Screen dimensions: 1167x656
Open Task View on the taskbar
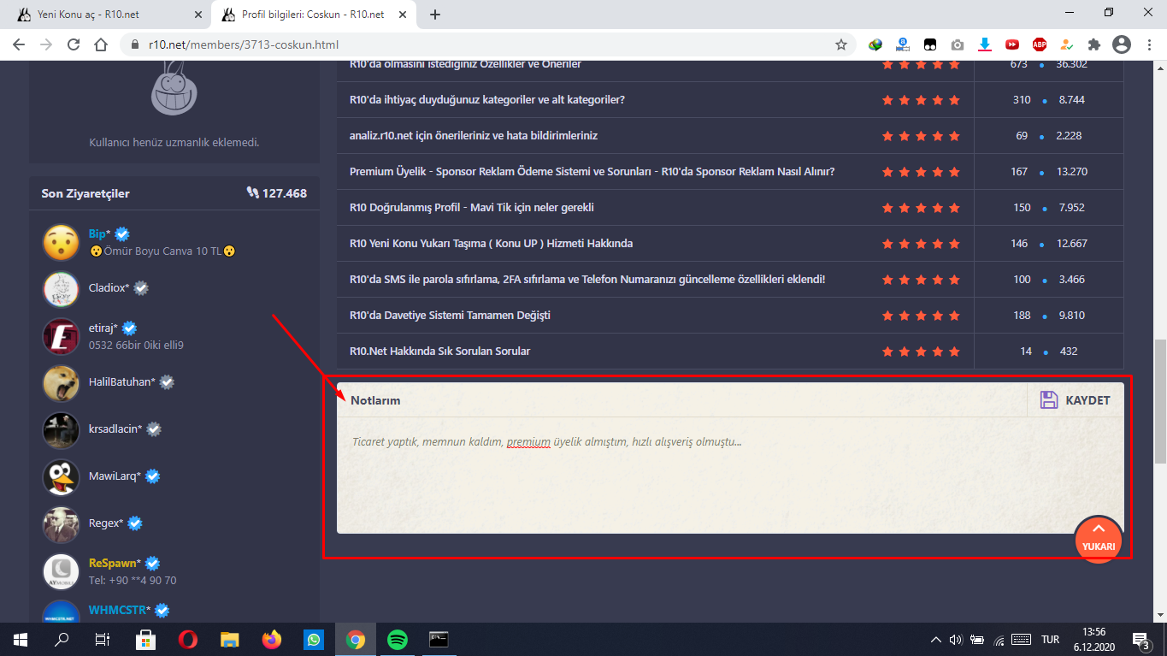coord(103,639)
